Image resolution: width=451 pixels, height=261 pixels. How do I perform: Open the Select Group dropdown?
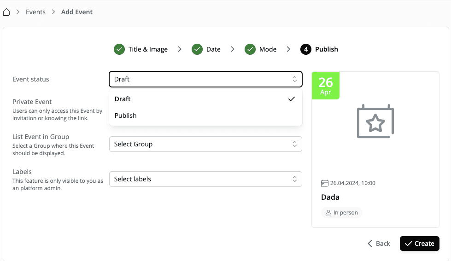[x=205, y=144]
